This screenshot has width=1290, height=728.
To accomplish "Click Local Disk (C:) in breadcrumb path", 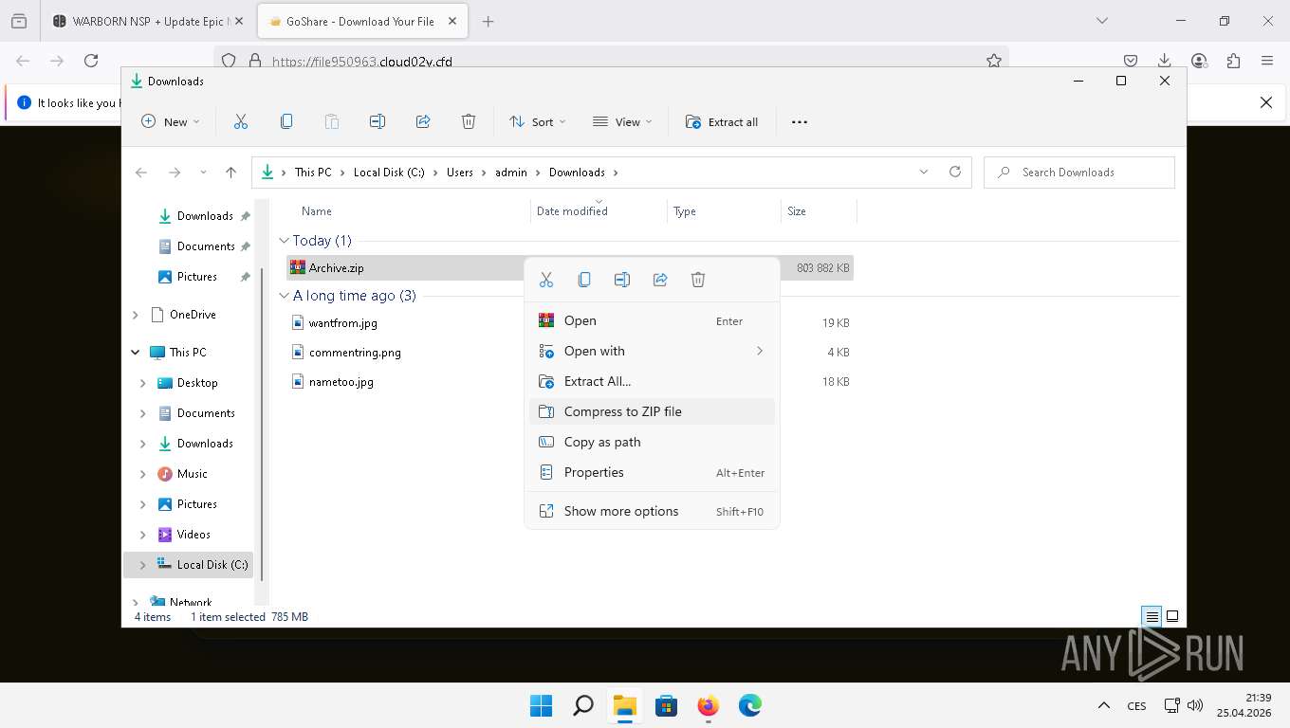I will click(x=389, y=173).
